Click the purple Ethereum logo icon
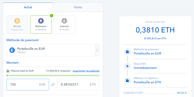The width and height of the screenshot is (194, 97). click(x=41, y=21)
